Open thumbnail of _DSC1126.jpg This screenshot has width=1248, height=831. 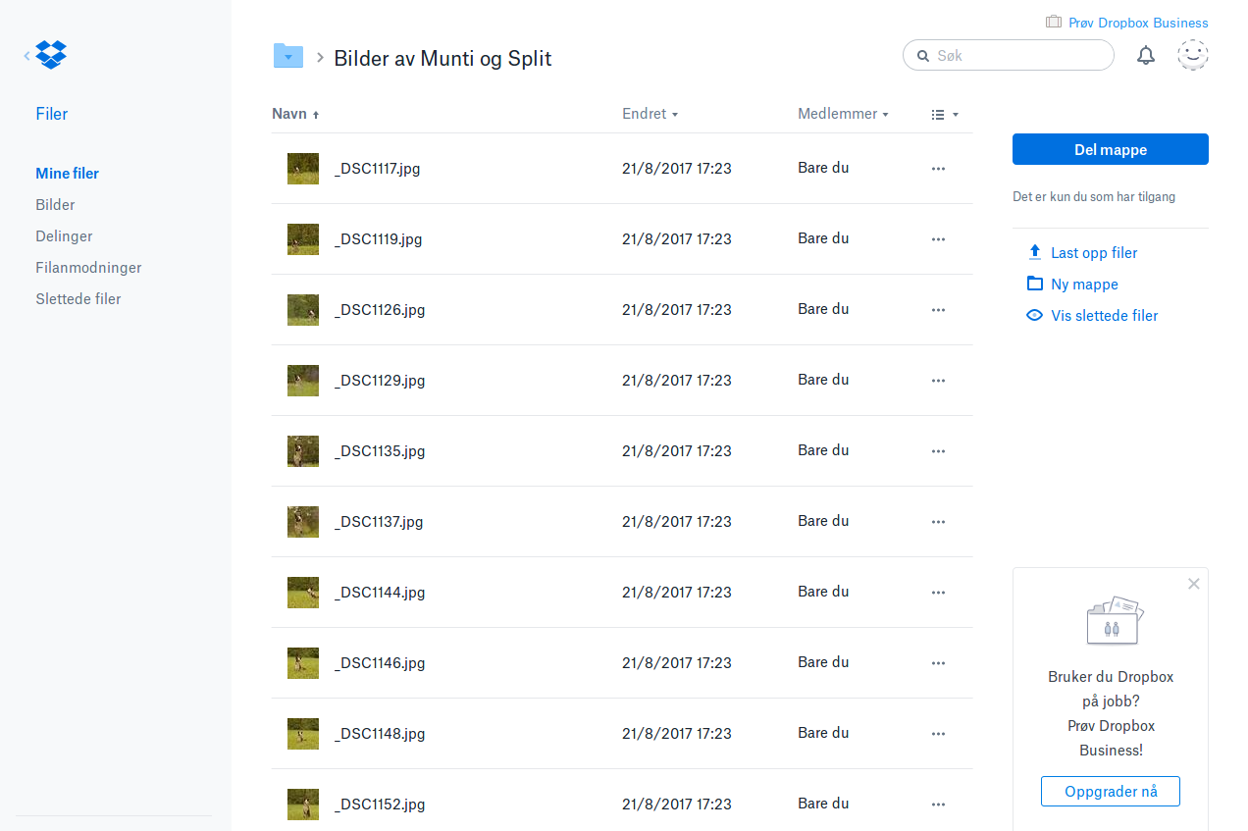point(303,310)
